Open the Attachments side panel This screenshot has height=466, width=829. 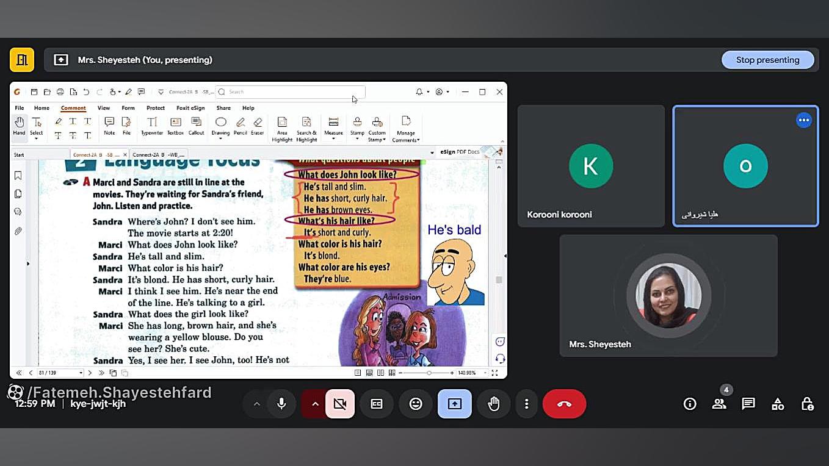(x=18, y=231)
